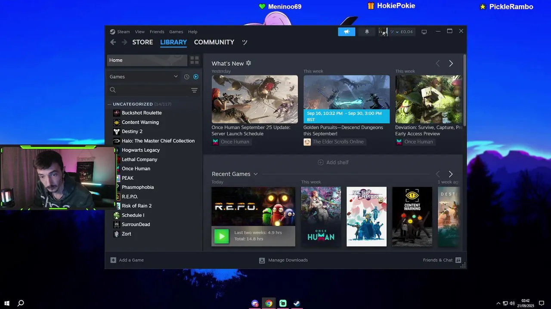
Task: Expand the Games filter dropdown
Action: 144,77
